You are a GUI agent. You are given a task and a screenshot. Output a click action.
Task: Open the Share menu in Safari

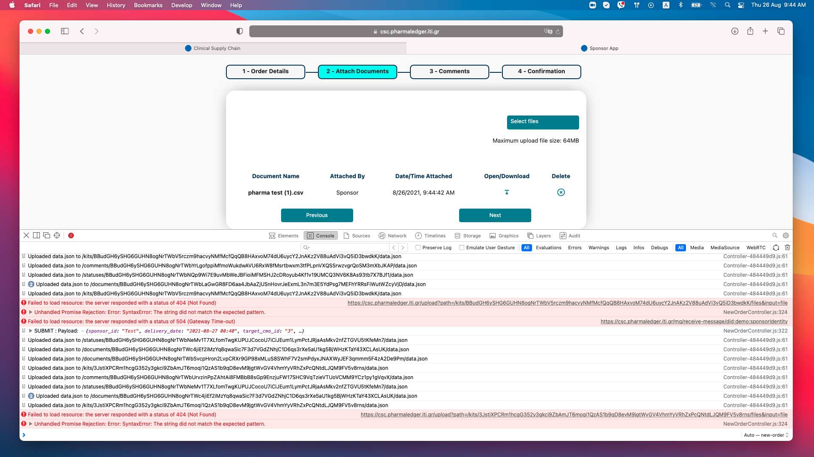click(750, 31)
